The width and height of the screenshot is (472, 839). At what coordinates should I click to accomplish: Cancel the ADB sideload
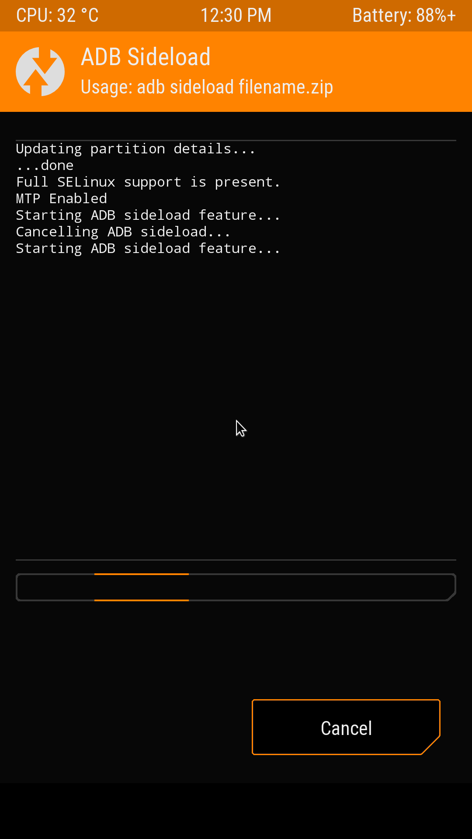(x=346, y=727)
